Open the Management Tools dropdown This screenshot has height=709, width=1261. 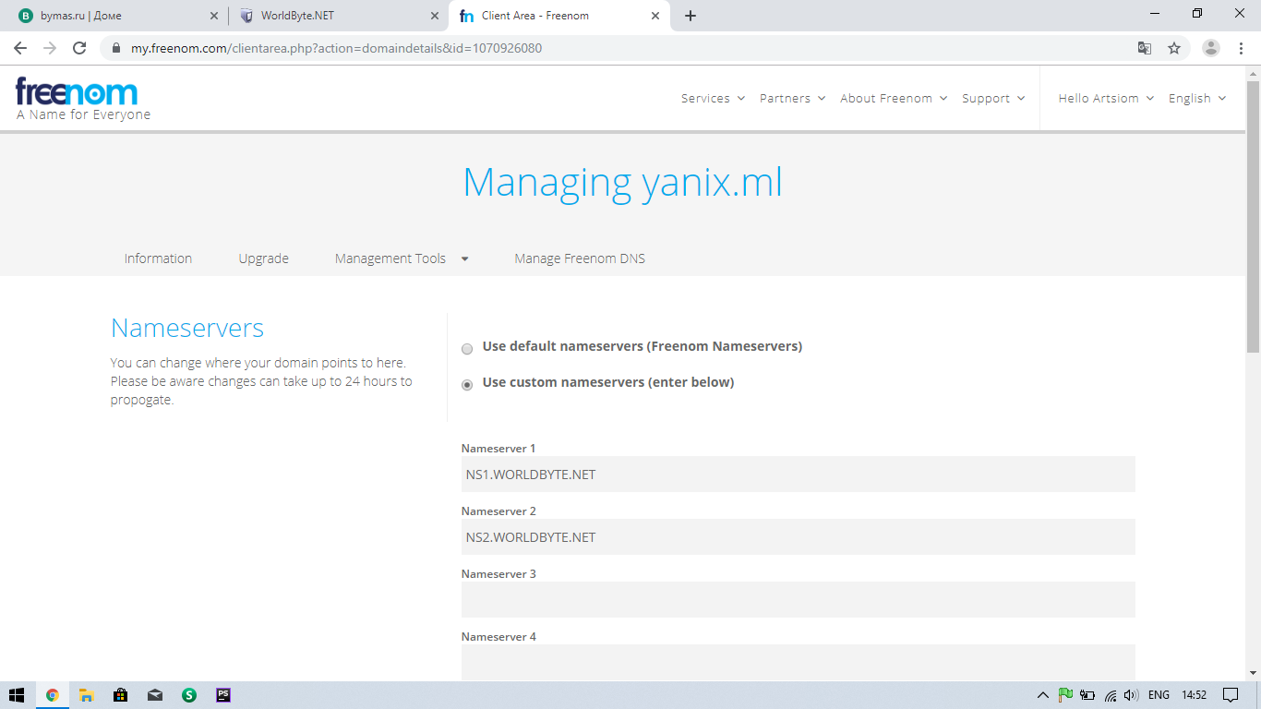tap(402, 258)
